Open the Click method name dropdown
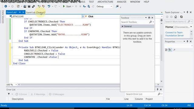Image resolution: width=194 pixels, height=109 pixels. click(162, 16)
